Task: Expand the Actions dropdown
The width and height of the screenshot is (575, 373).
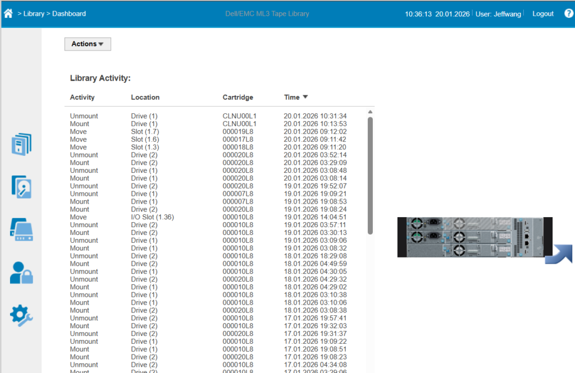Action: coord(88,44)
